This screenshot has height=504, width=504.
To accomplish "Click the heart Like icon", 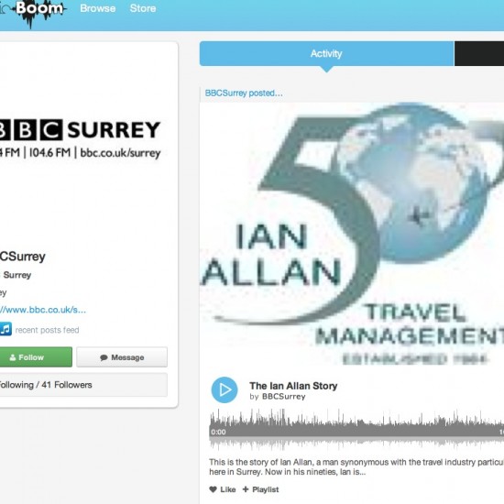I will pyautogui.click(x=213, y=489).
